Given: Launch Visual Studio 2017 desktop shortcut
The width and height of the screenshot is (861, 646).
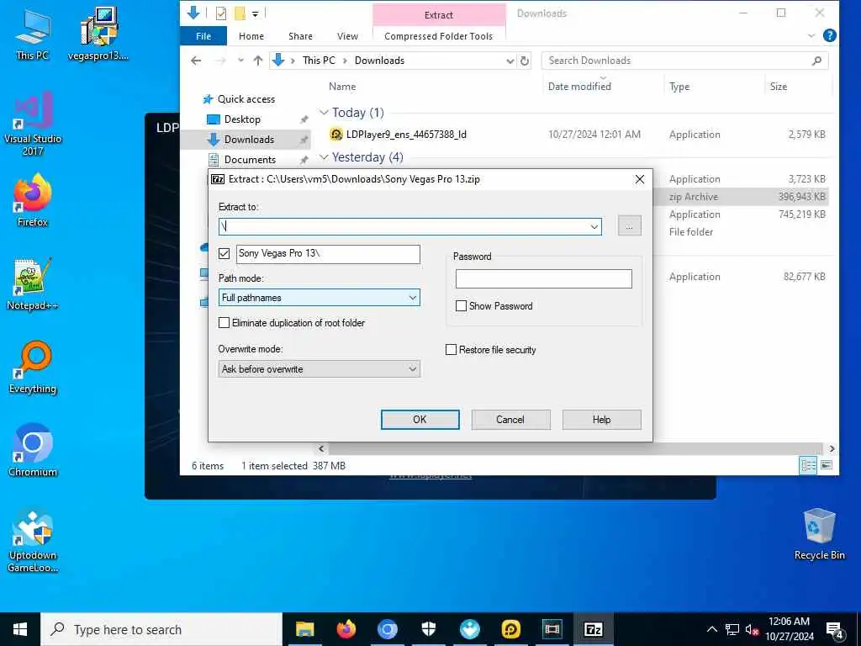Looking at the screenshot, I should pos(33,124).
